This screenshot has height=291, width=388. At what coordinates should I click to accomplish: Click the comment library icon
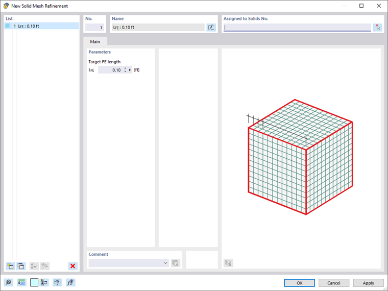pyautogui.click(x=176, y=263)
